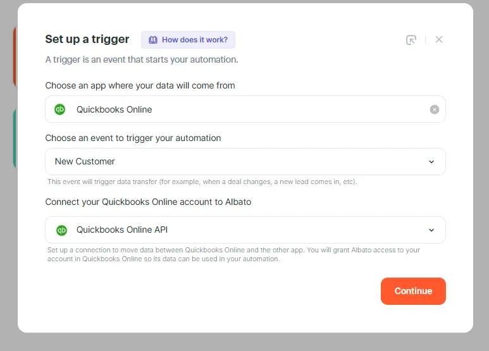Close the Set up a trigger dialog
489x351 pixels.
coord(439,39)
